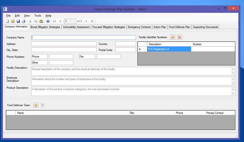Add a Facility Identifier Number with the plus icon
Image resolution: width=244 pixels, height=142 pixels.
(x=173, y=37)
